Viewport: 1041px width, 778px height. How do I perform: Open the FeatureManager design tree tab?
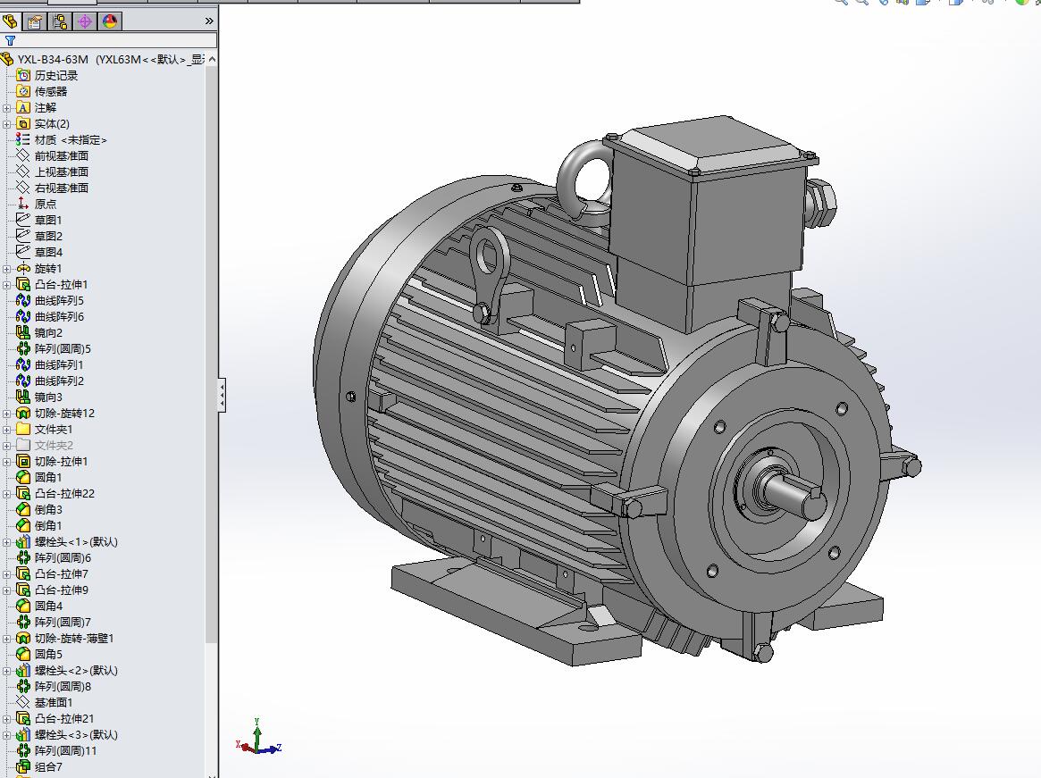click(x=10, y=22)
